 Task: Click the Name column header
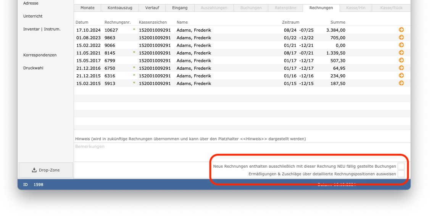coord(182,22)
